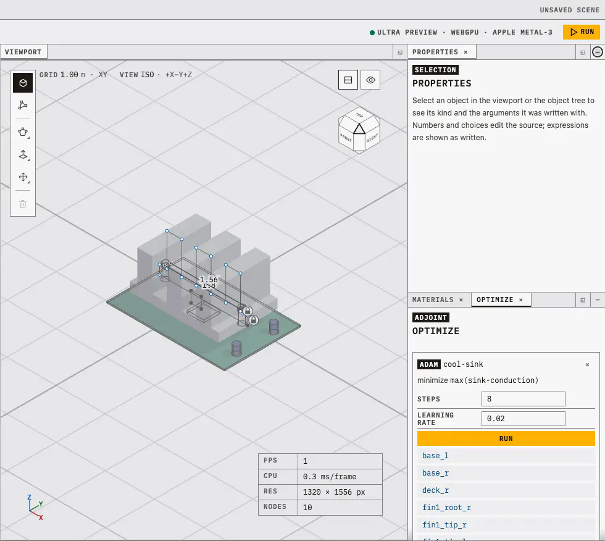Switch to the Viewport tab

coord(23,52)
